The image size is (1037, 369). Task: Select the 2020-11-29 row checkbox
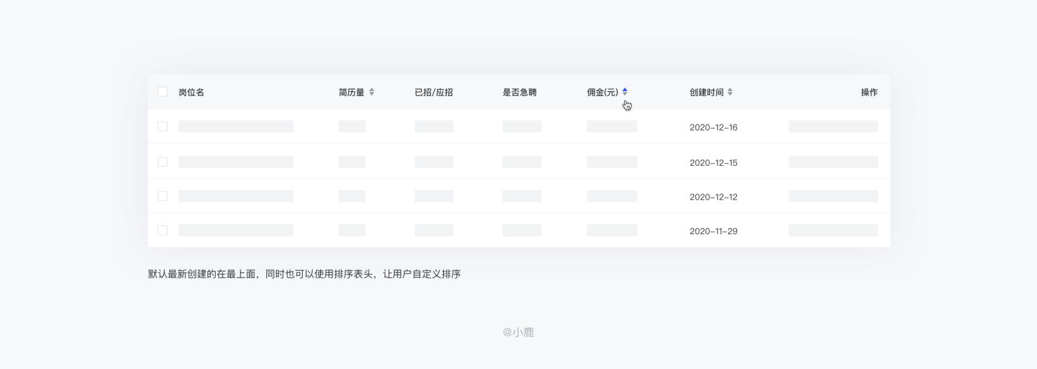(162, 230)
